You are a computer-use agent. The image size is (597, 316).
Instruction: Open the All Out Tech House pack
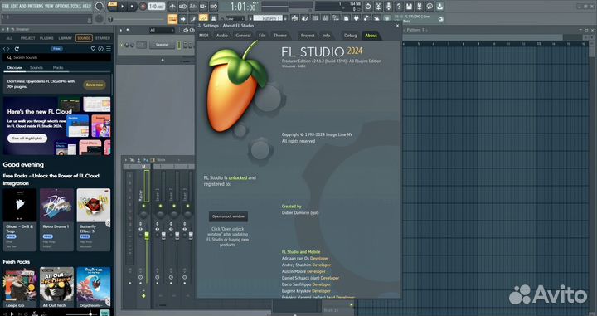pos(56,288)
